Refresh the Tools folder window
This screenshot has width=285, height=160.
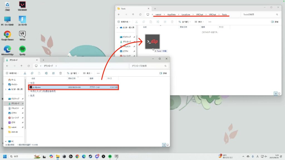pyautogui.click(x=140, y=14)
